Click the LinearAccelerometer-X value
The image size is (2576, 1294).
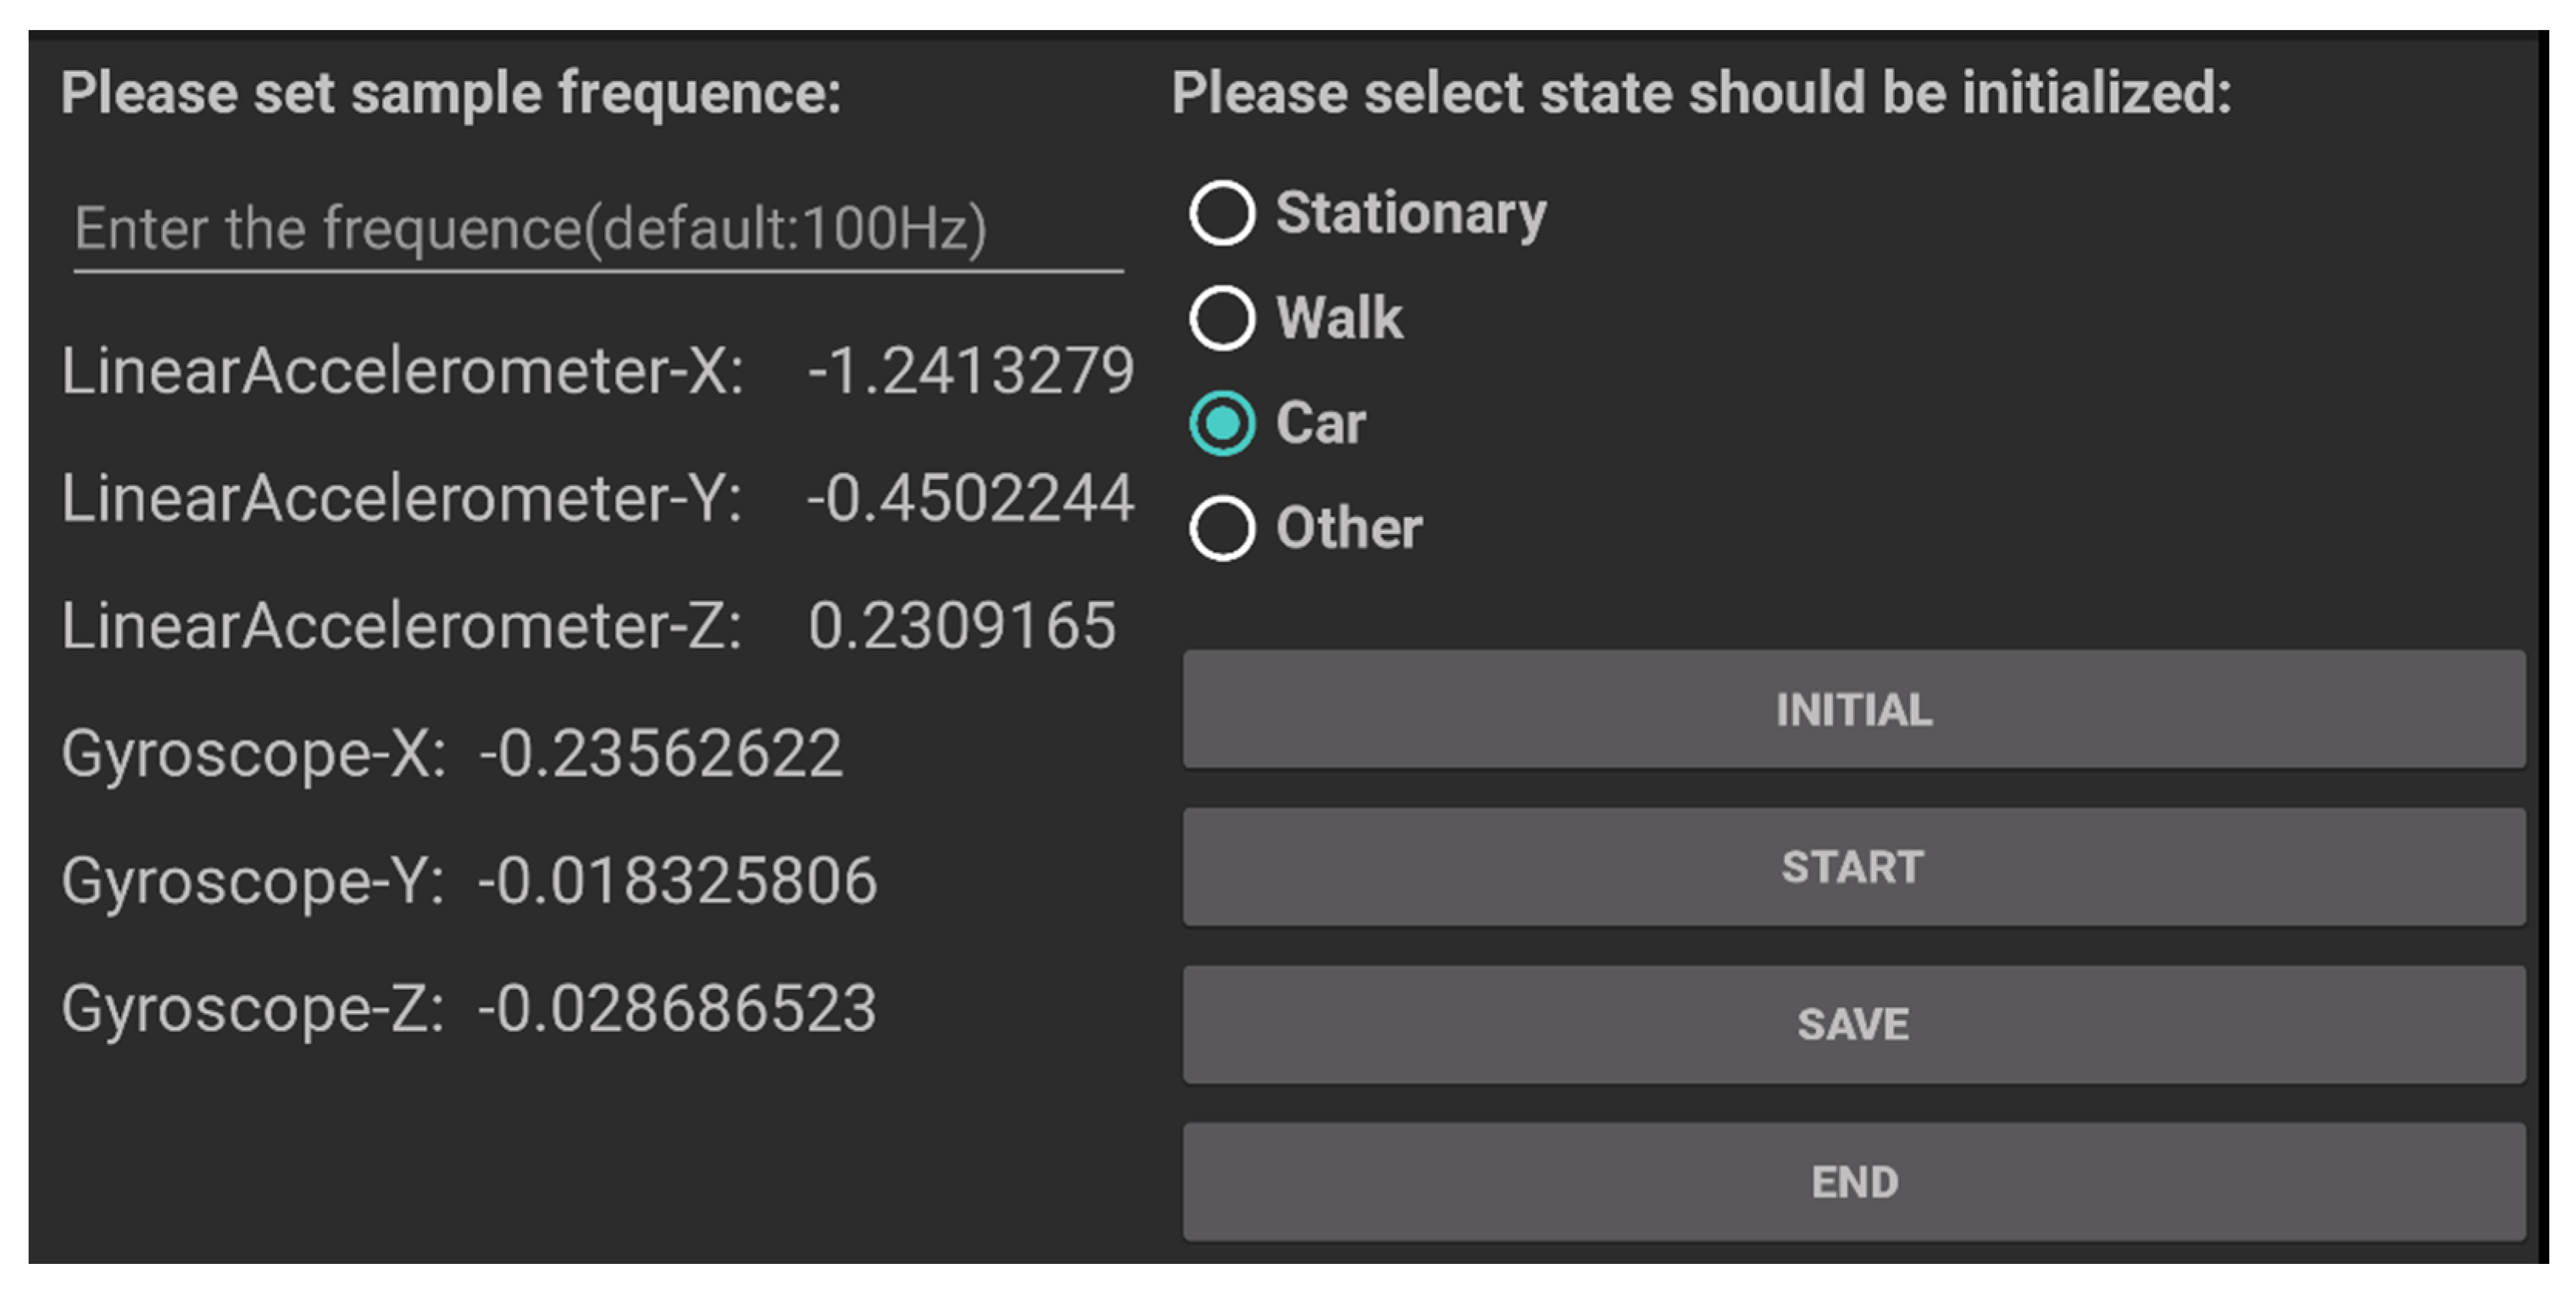(970, 371)
